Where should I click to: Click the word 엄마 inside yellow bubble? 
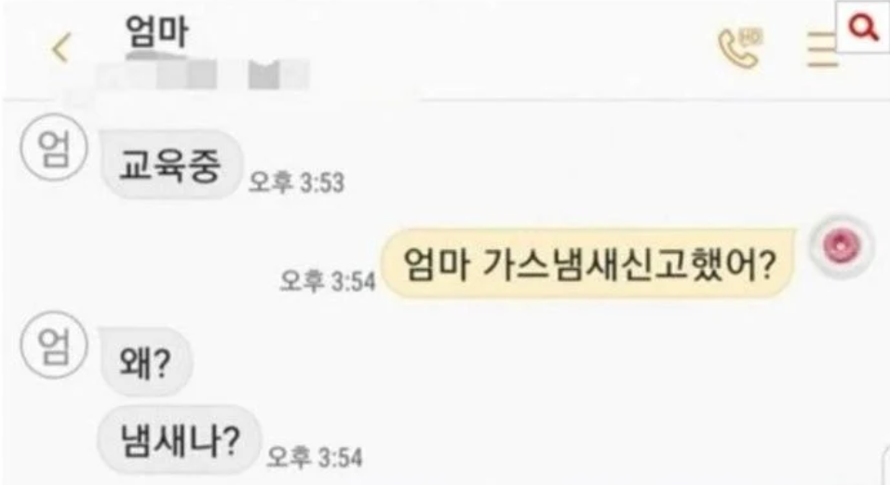point(436,265)
